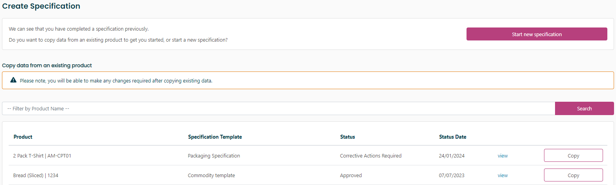Viewport: 616px width, 185px height.
Task: Copy data from 2 Pack T-Shirt product
Action: point(573,156)
